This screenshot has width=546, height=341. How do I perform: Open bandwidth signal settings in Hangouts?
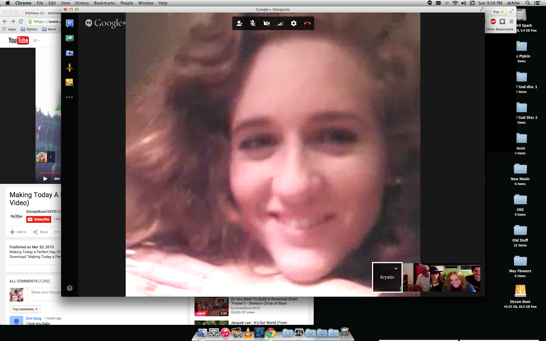pos(280,24)
